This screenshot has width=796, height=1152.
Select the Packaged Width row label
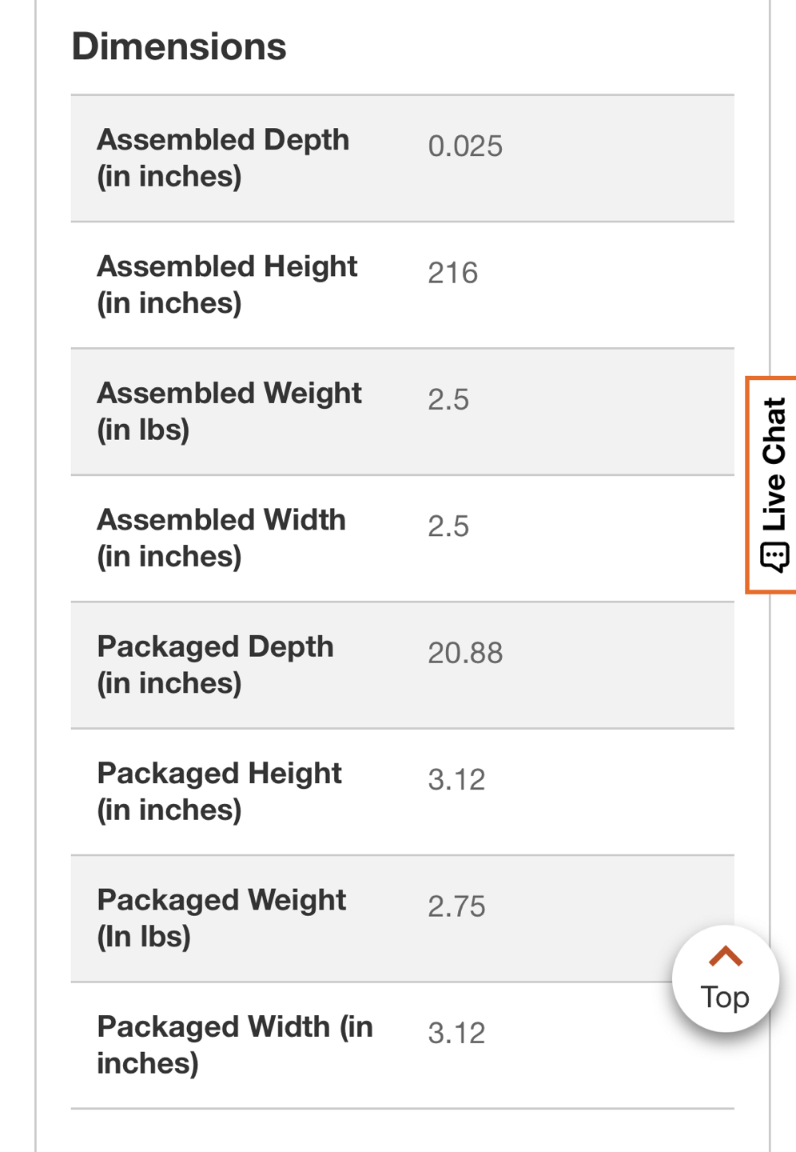click(x=235, y=1044)
